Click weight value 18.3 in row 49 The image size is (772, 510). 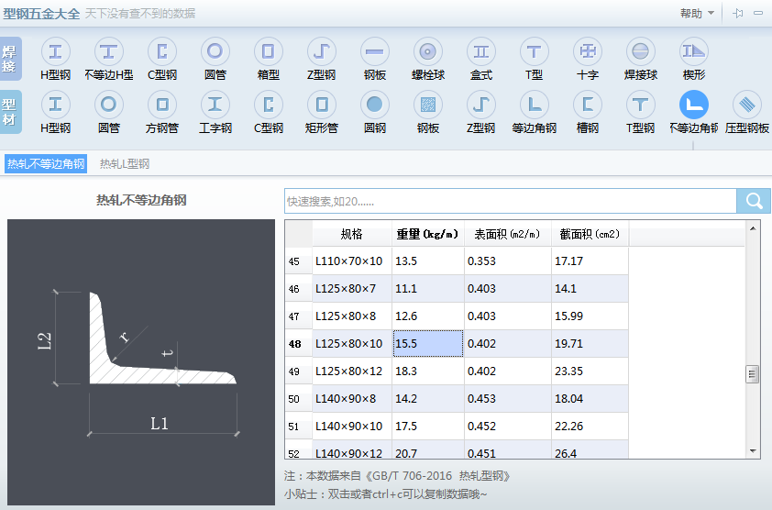pos(428,371)
